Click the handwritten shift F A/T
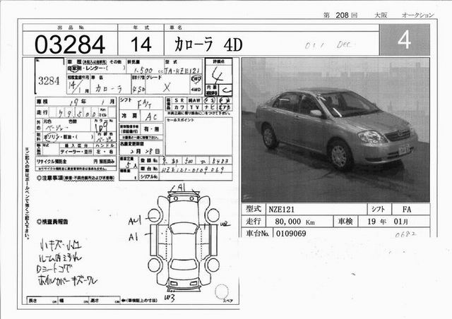 point(143,104)
